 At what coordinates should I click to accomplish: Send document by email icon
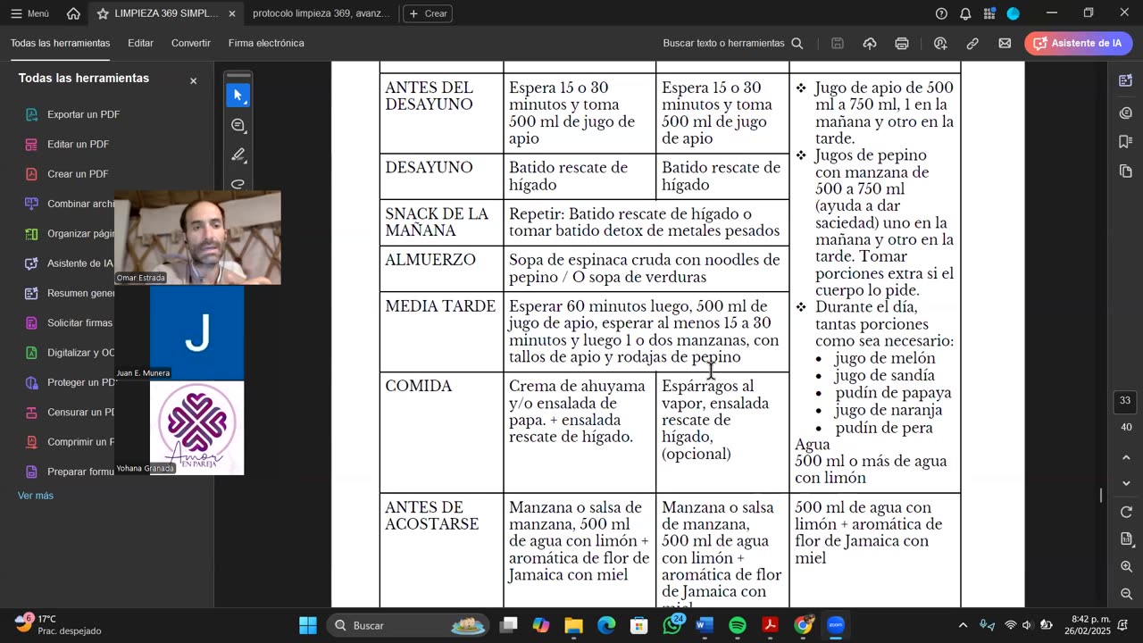pos(1005,43)
